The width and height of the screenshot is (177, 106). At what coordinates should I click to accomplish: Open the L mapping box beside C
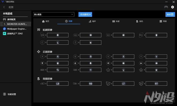tap(58, 43)
